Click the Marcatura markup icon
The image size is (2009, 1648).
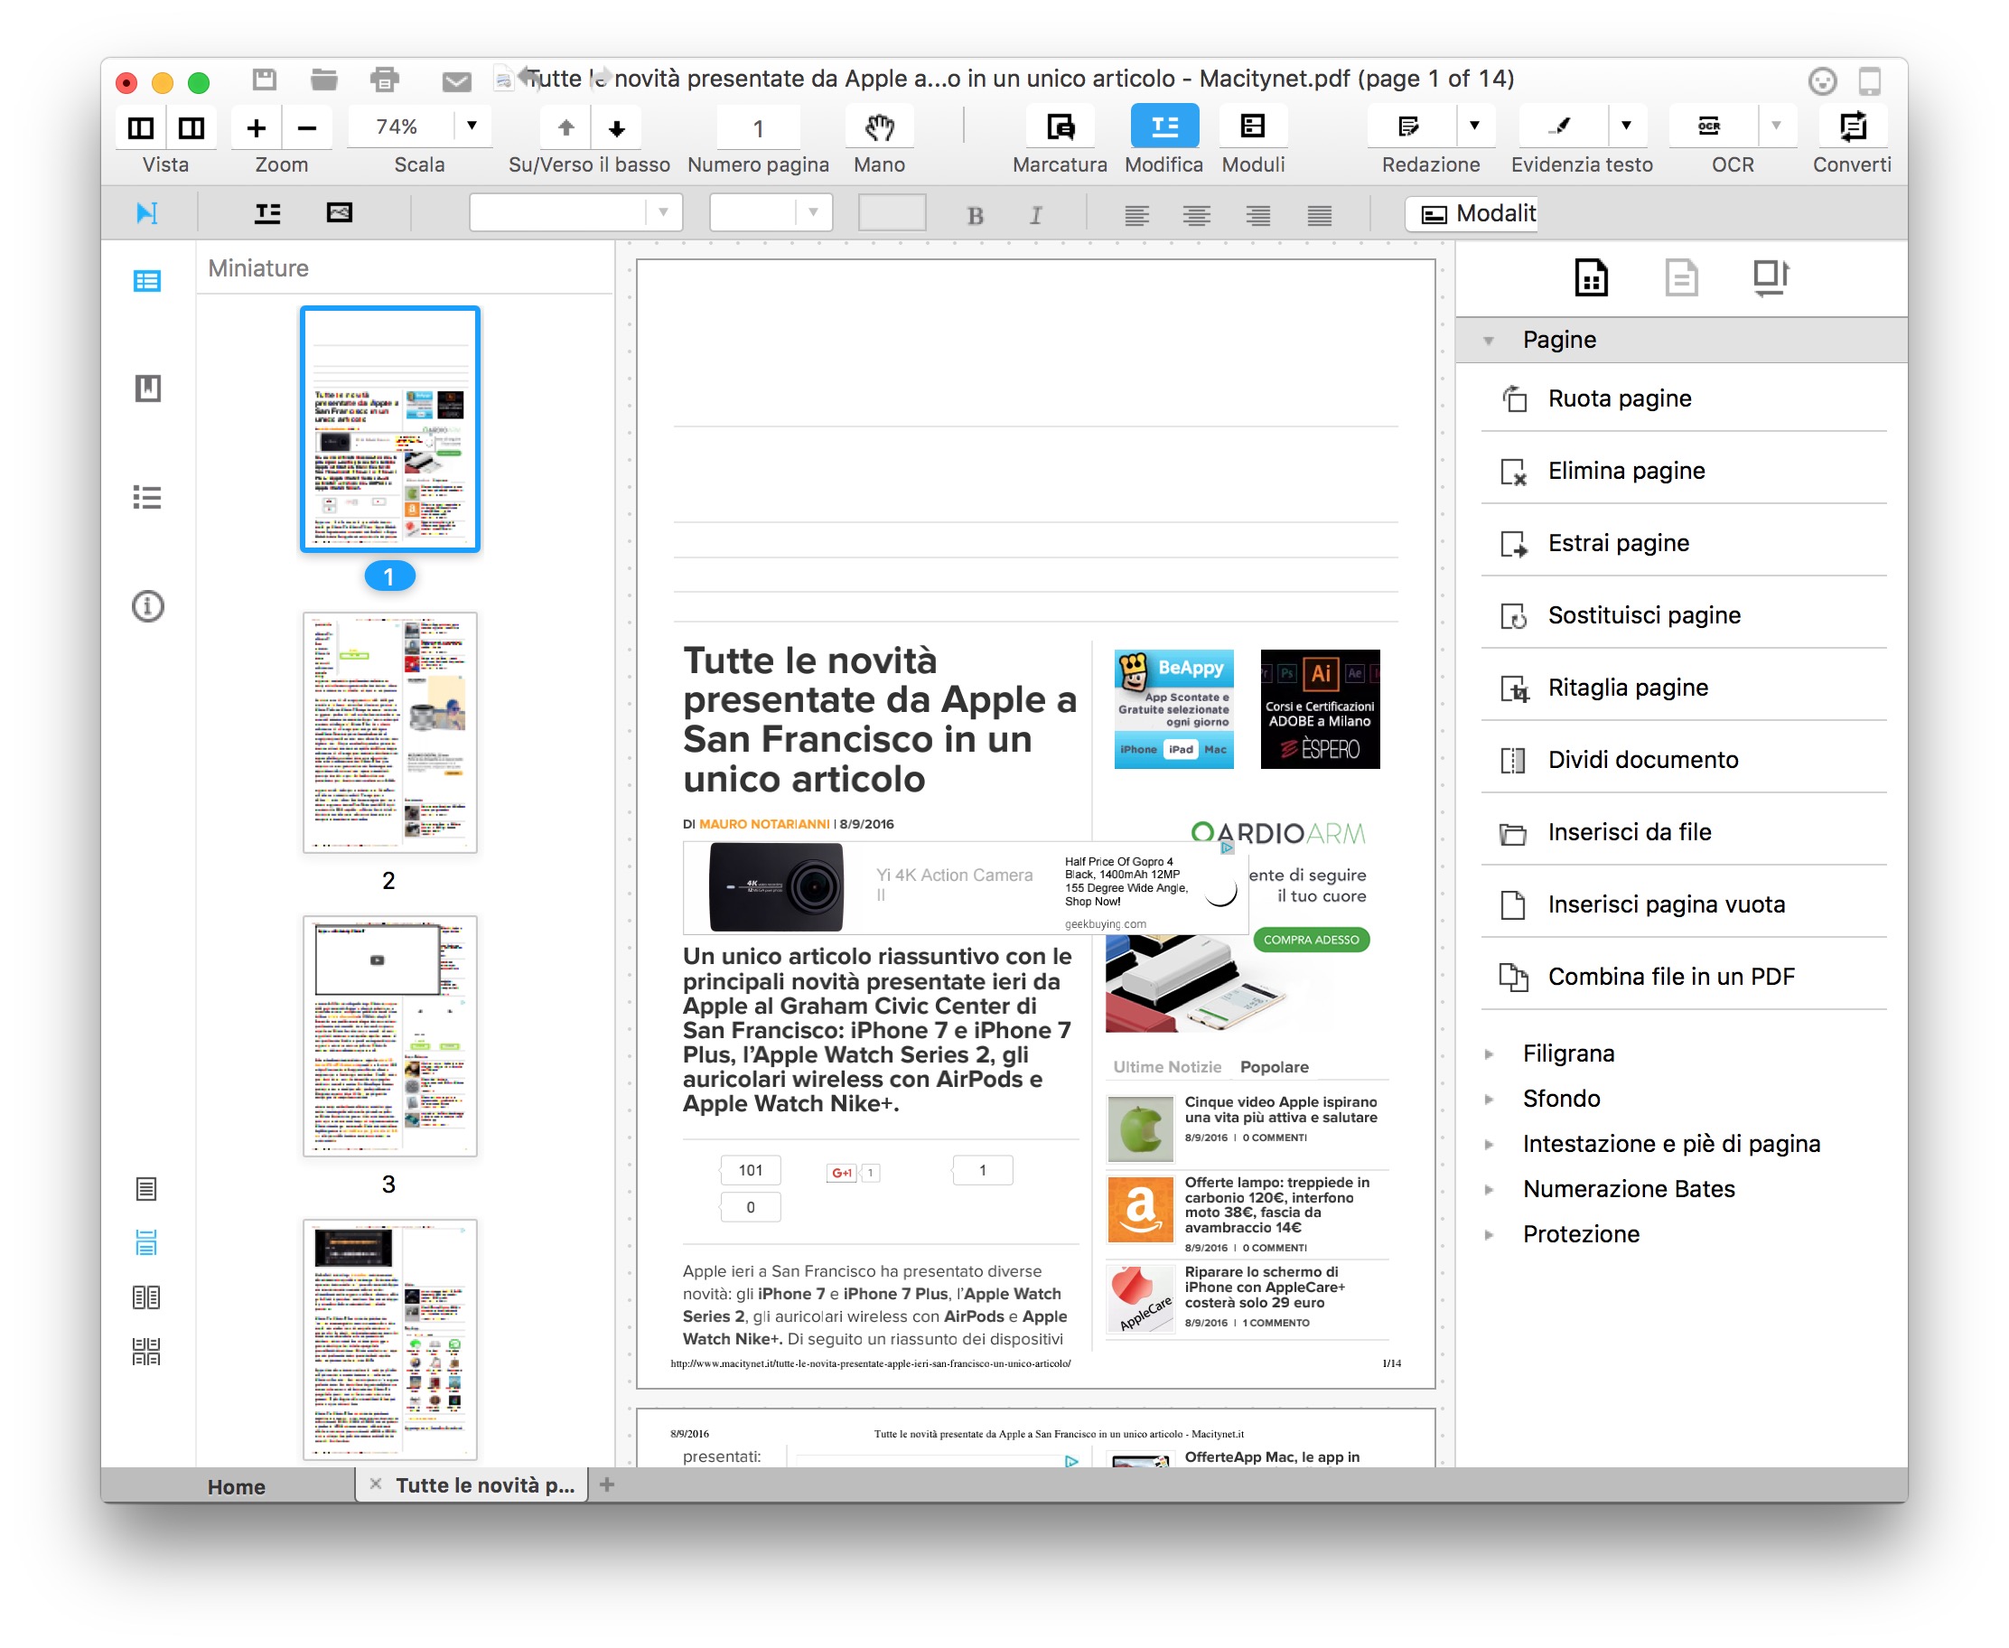pos(1059,127)
